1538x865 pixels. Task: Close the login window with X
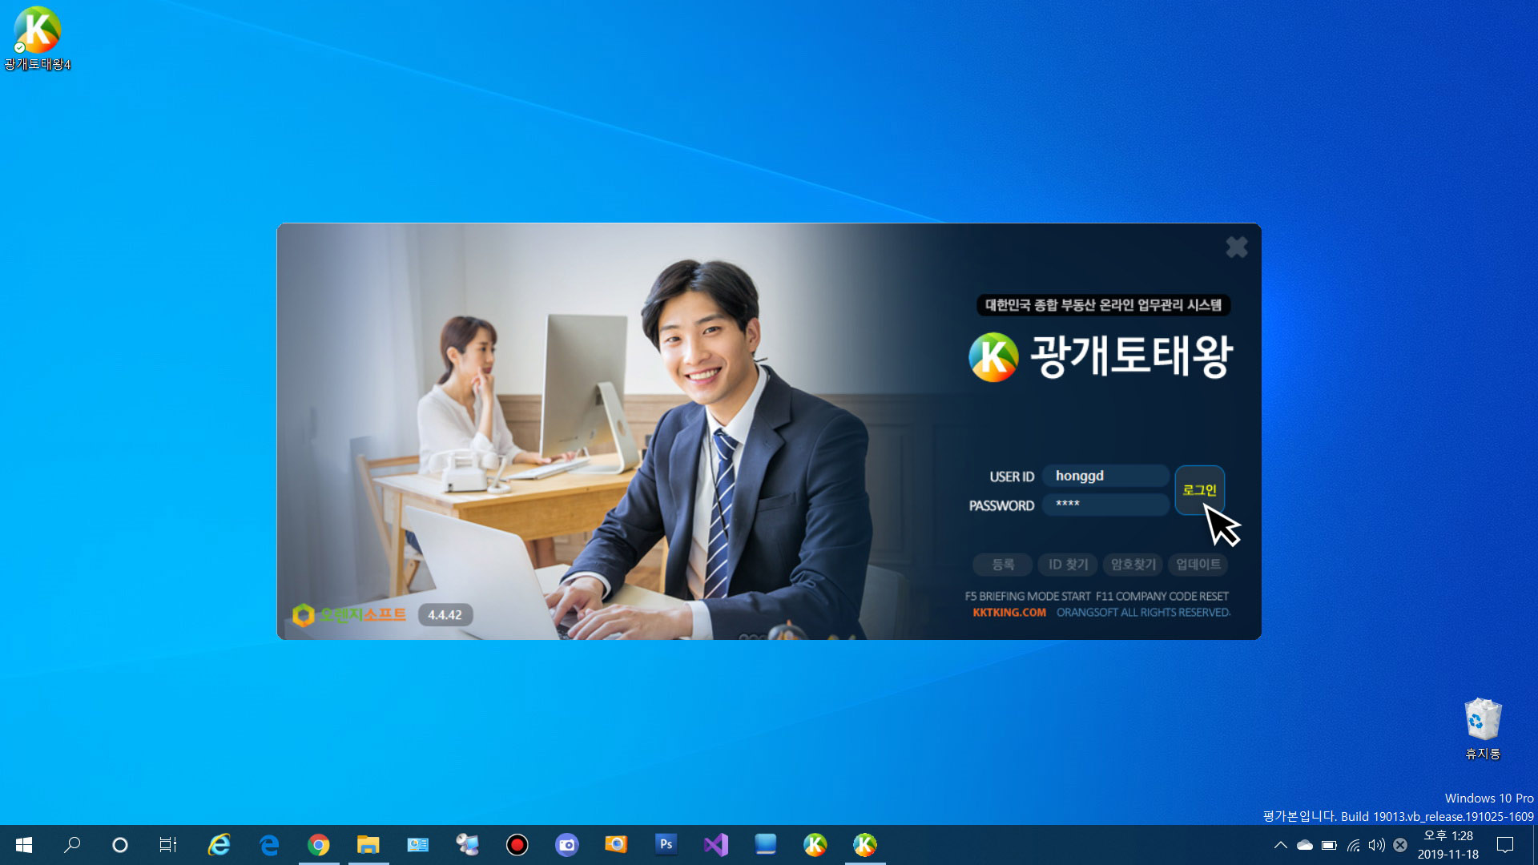click(x=1236, y=247)
